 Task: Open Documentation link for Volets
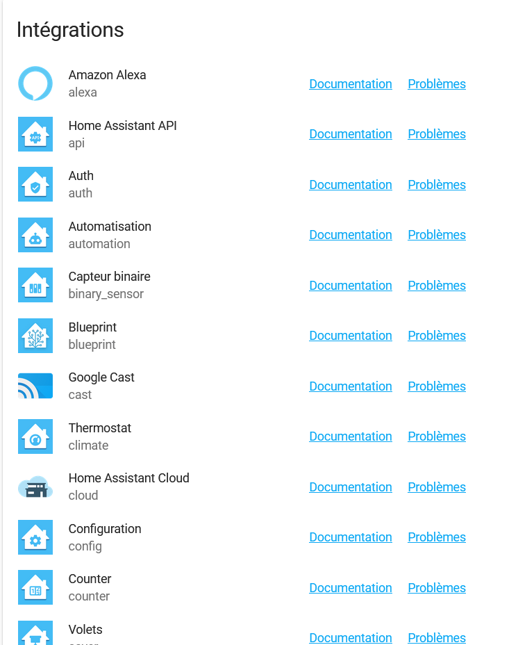tap(350, 637)
